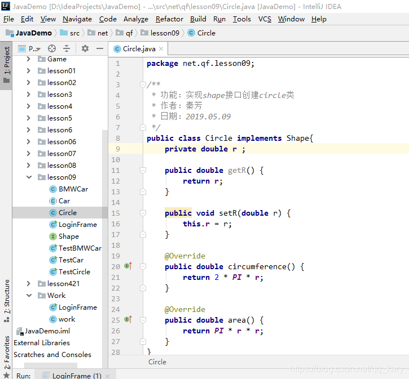Expand the lesson3 folder
409x379 pixels.
[x=28, y=95]
